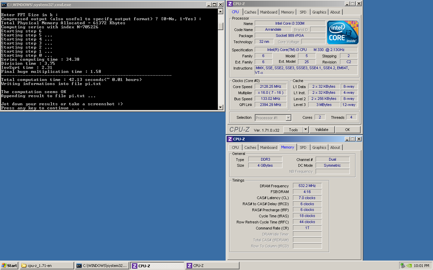
Task: Click the 'Press any key to continue' line
Action: point(43,108)
